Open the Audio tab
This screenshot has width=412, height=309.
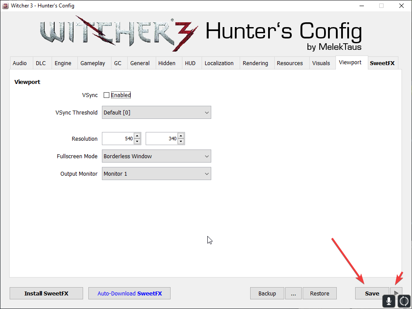[21, 63]
